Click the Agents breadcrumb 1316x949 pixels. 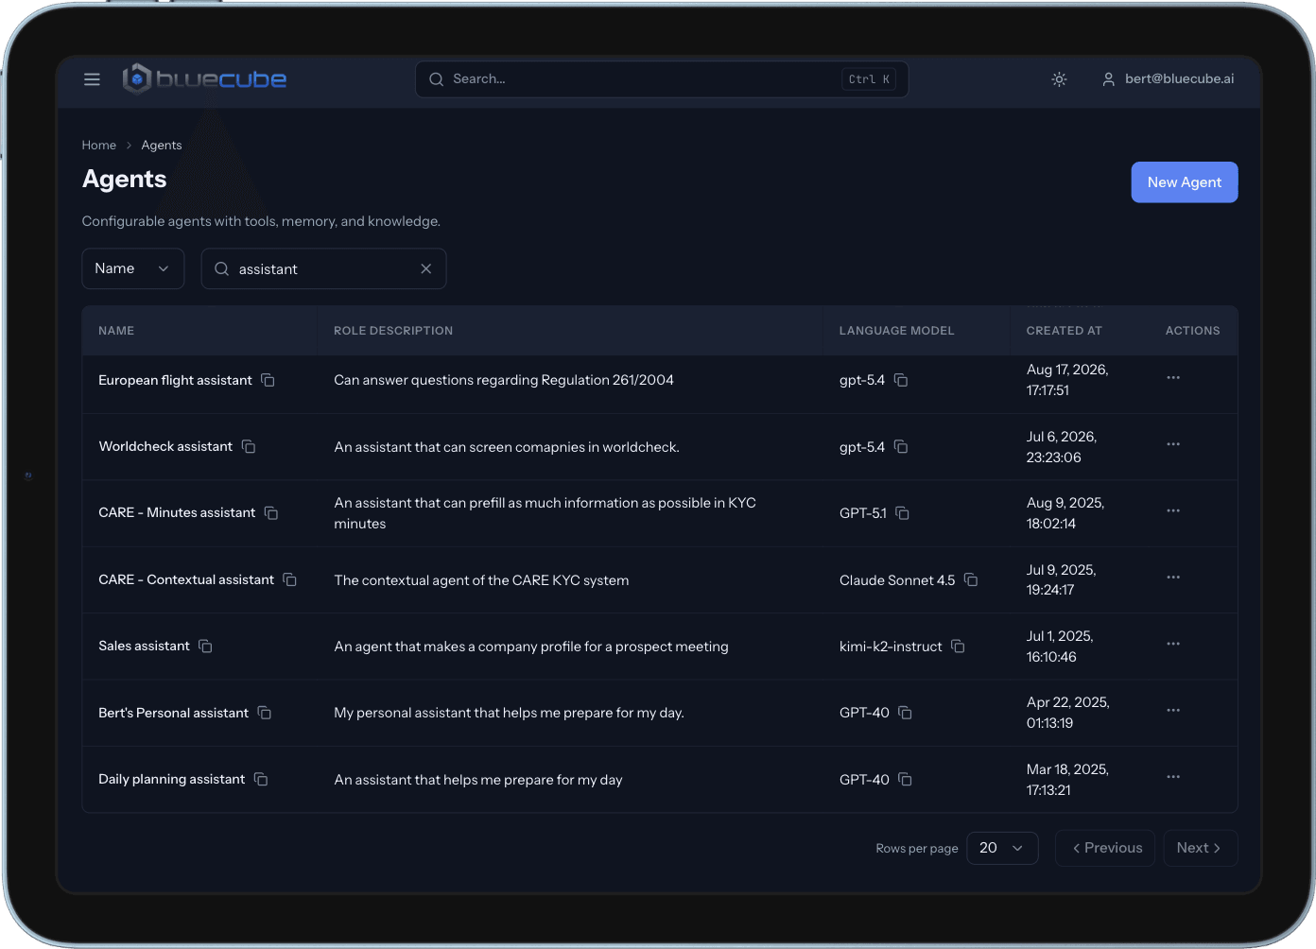162,146
